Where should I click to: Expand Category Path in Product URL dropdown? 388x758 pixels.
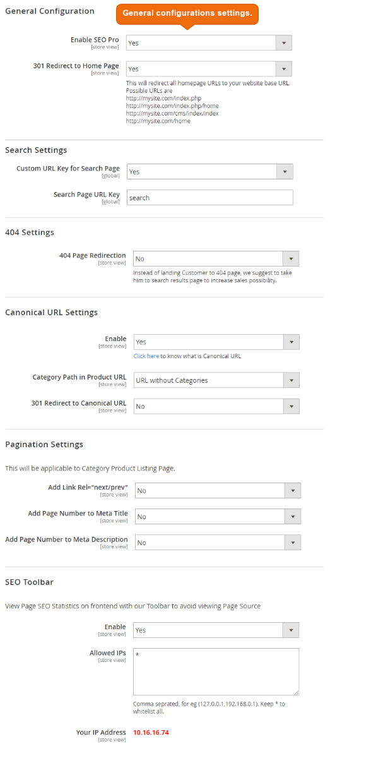point(216,380)
